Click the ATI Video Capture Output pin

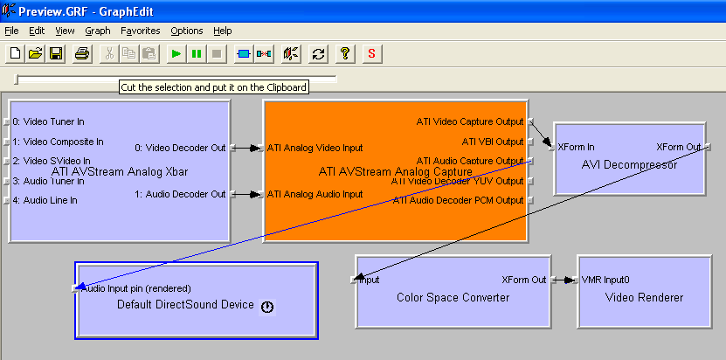point(530,121)
